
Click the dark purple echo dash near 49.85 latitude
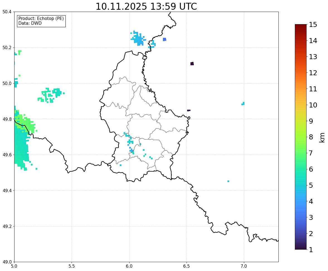pos(189,110)
